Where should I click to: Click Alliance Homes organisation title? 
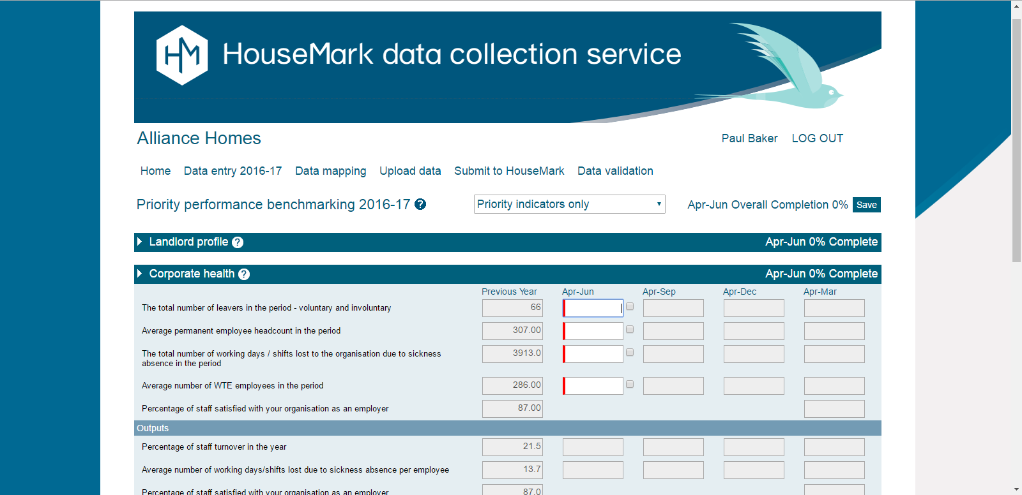tap(199, 138)
